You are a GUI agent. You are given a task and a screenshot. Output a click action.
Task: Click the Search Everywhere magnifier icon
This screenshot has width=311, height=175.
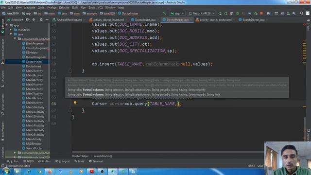pyautogui.click(x=301, y=13)
